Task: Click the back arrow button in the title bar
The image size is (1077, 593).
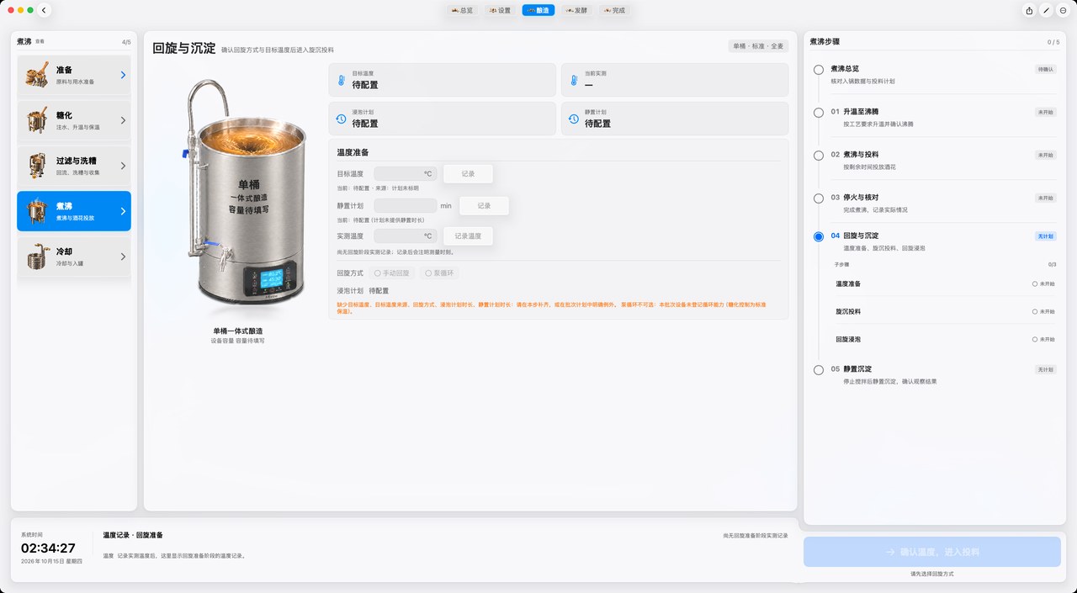Action: coord(45,10)
